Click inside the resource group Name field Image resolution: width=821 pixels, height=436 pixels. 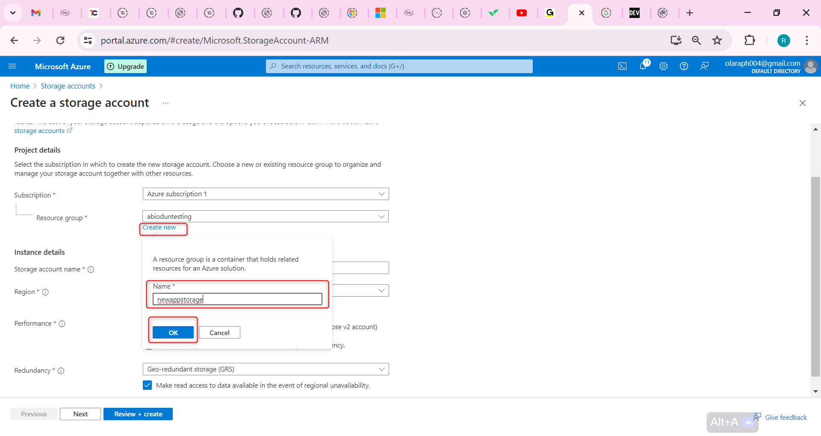[237, 299]
